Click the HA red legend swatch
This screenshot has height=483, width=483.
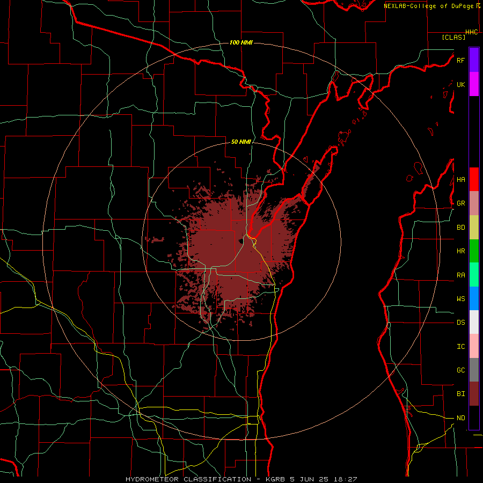[474, 179]
